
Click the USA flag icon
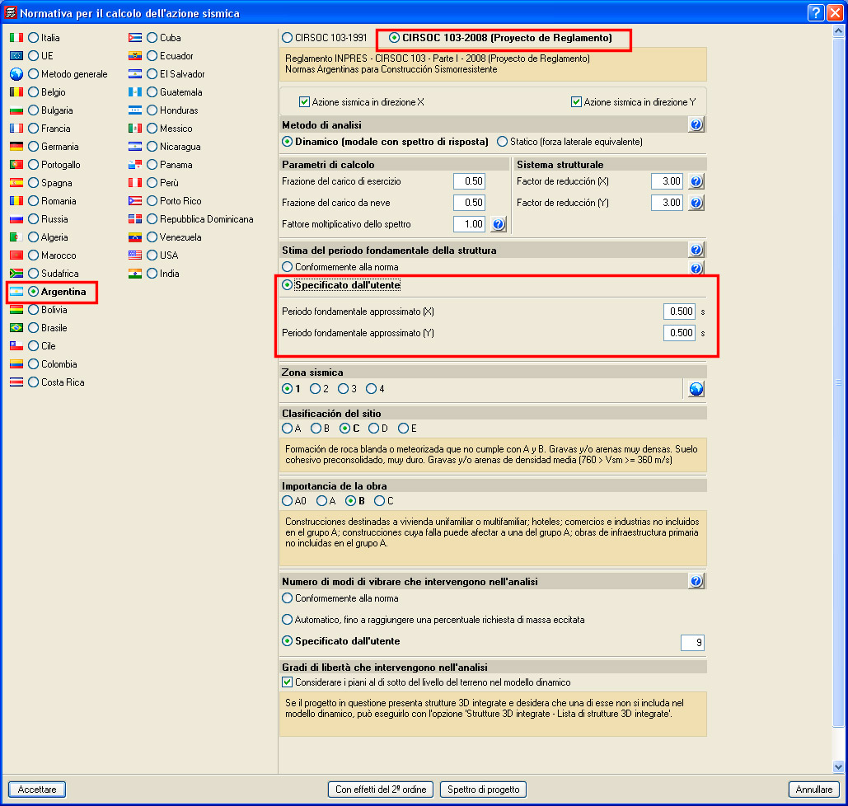coord(134,255)
